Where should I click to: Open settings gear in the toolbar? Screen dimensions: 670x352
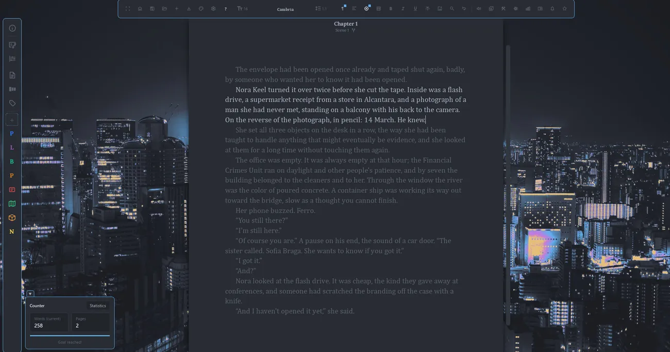coord(213,9)
